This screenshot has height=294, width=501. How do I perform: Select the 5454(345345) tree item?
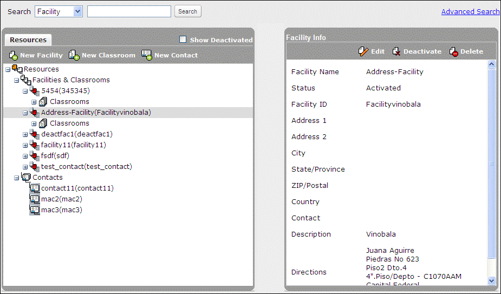tap(66, 91)
